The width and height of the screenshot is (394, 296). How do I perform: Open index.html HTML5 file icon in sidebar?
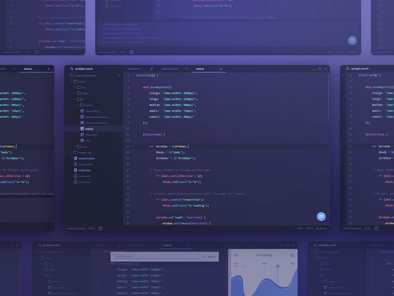coord(75,170)
